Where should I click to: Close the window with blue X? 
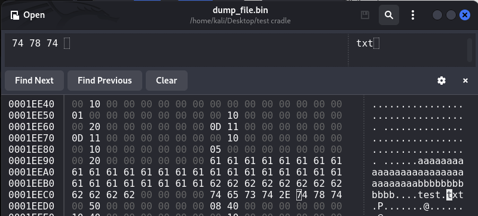pos(465,15)
